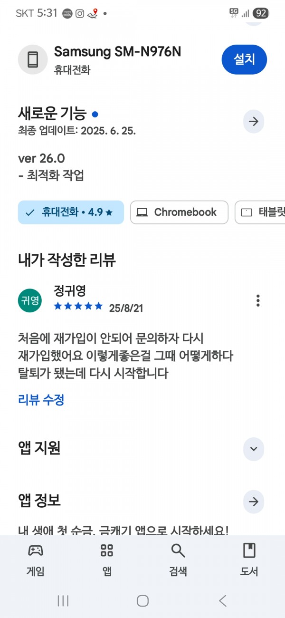Tap the five-star review rating
The height and width of the screenshot is (618, 285).
coord(78,306)
